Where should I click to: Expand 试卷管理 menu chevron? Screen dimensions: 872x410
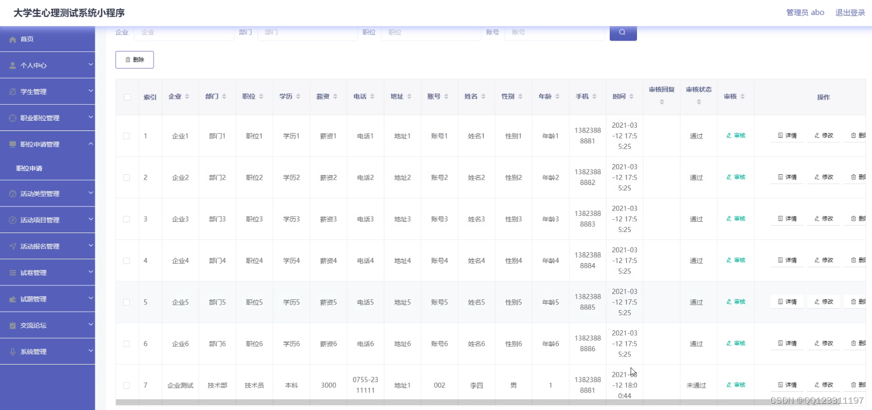(x=90, y=272)
